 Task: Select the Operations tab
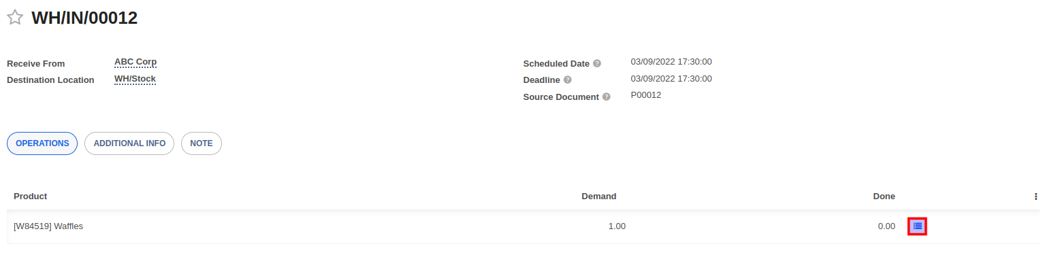42,143
